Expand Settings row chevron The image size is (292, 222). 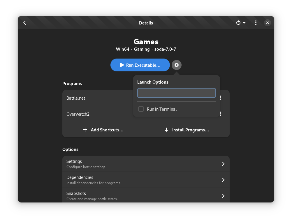point(223,164)
